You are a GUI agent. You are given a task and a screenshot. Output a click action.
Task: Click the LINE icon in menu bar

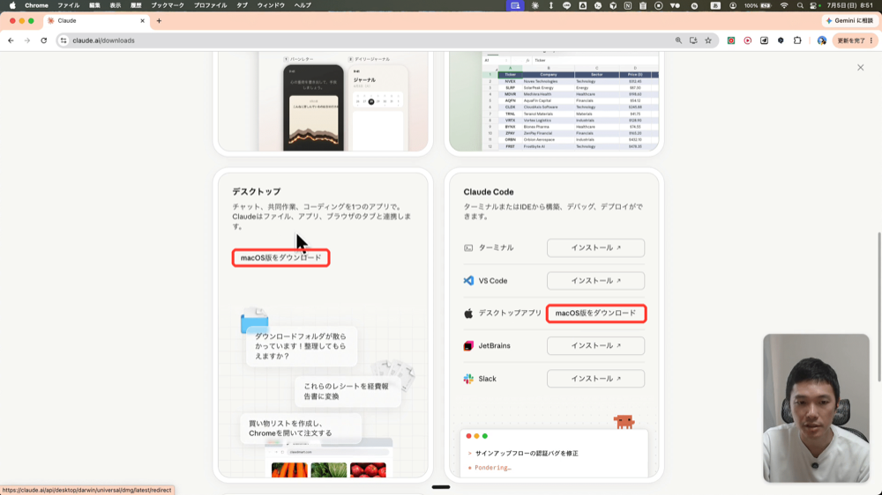566,5
